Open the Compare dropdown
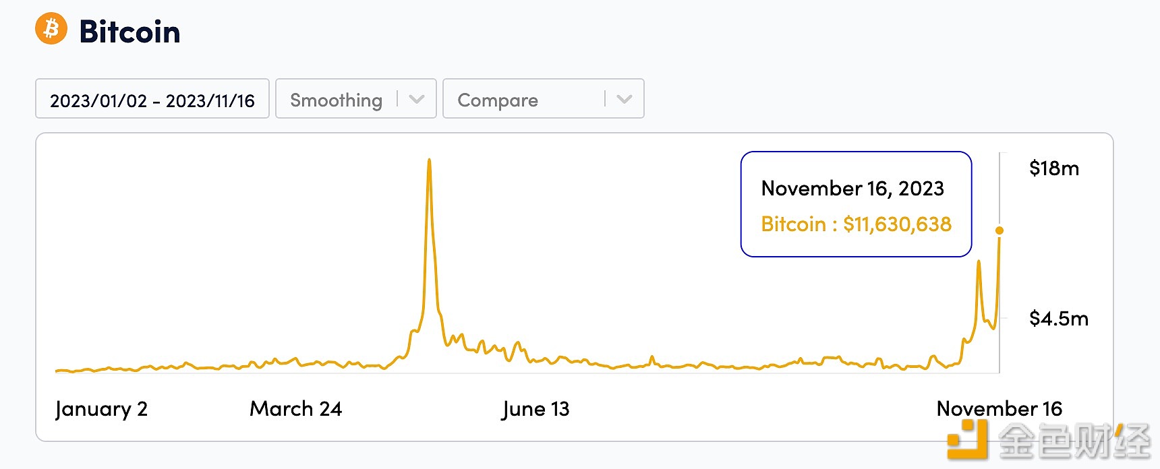1160x469 pixels. pos(544,98)
